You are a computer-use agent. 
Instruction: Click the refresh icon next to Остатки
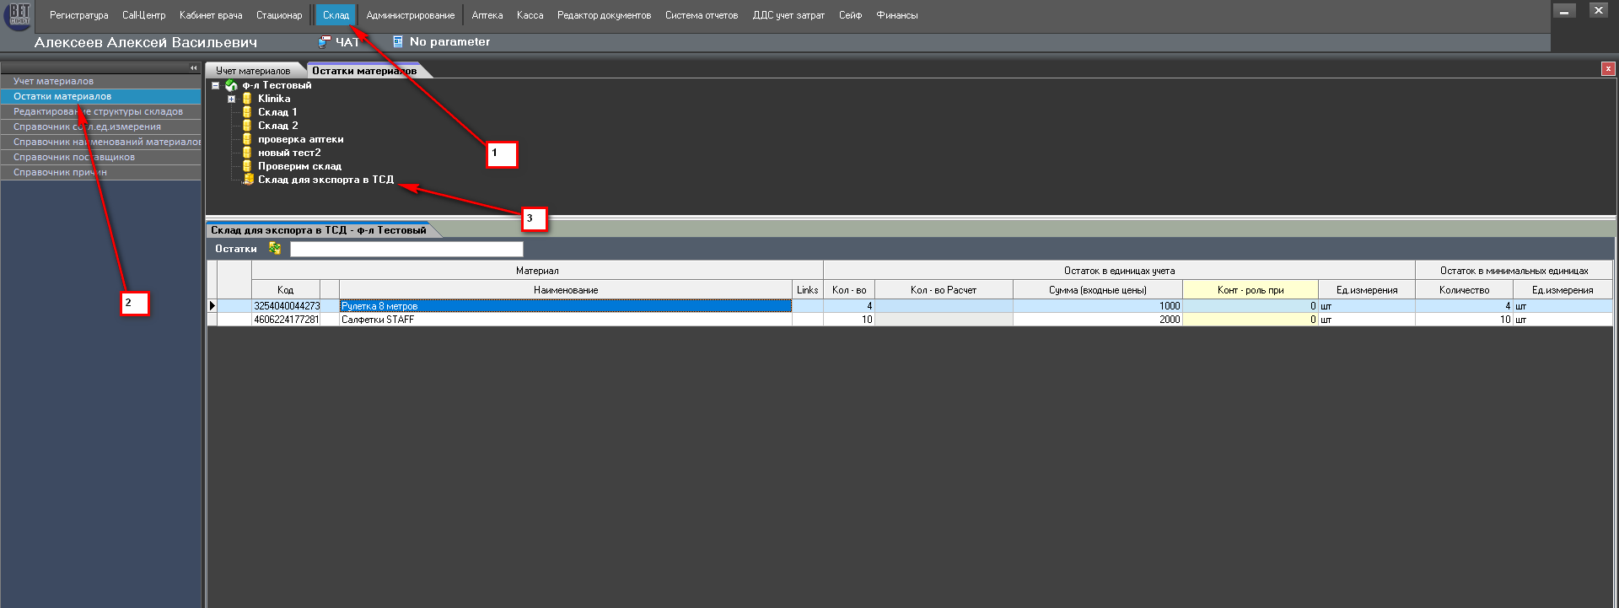click(x=275, y=248)
